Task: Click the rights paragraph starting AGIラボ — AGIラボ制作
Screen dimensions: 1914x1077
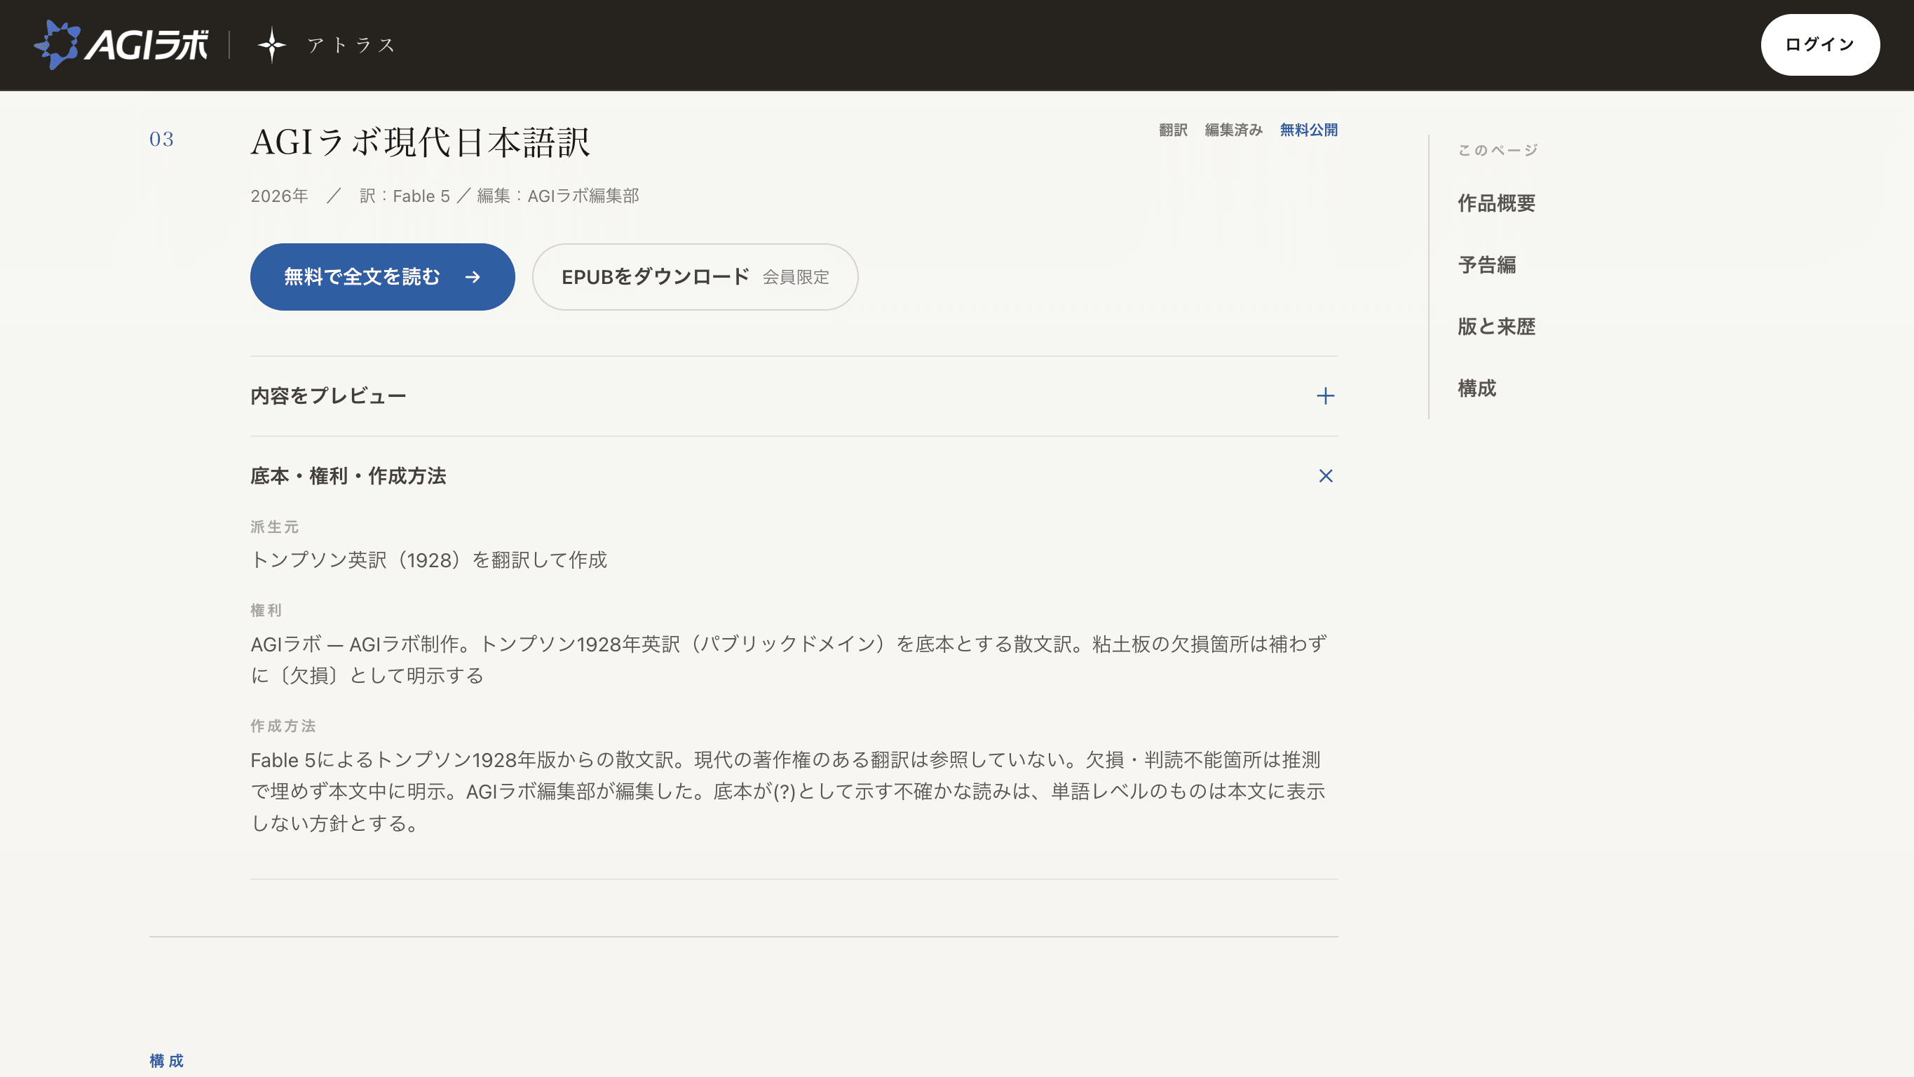Action: click(x=788, y=659)
